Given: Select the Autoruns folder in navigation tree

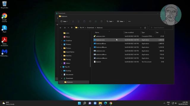Looking at the screenshot, I should [74, 82].
